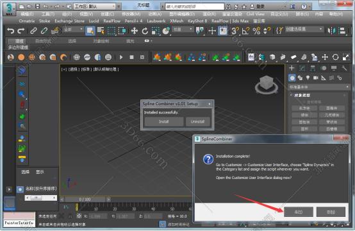Open Edit Named Selection Sets icon
This screenshot has height=231, width=355.
279,31
